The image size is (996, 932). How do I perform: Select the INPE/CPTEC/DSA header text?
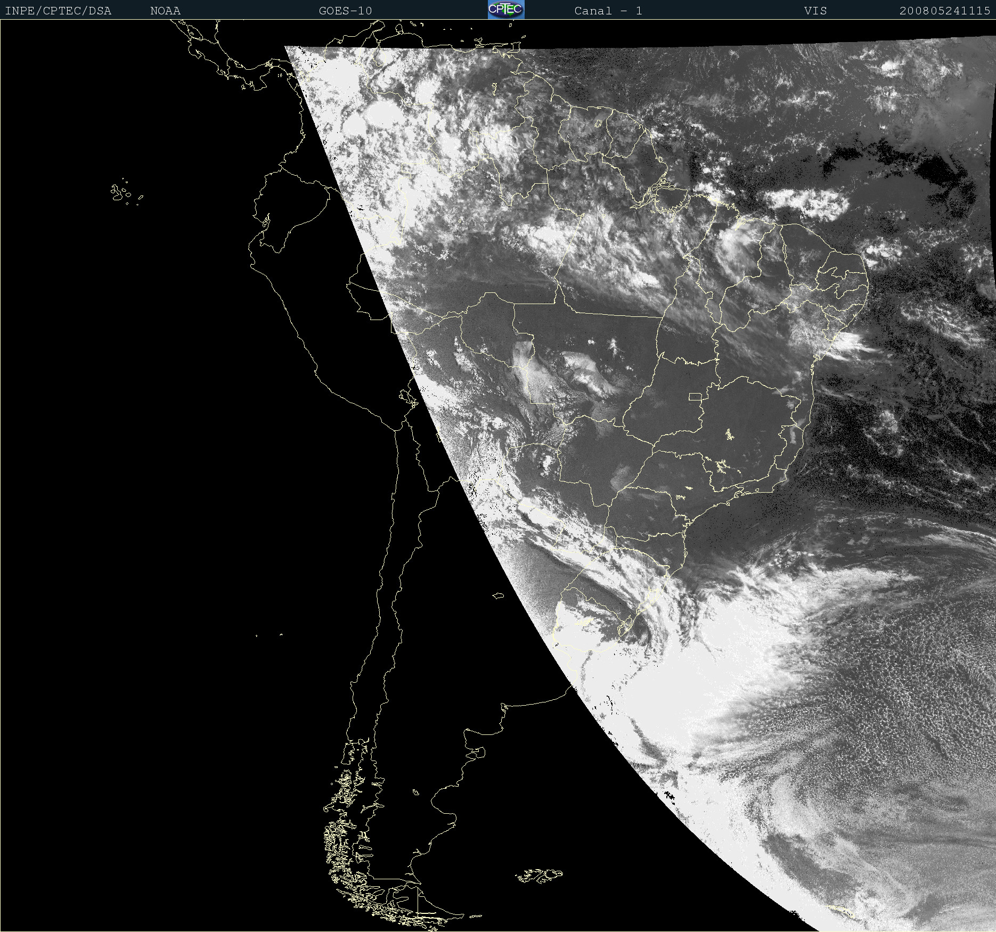point(58,11)
